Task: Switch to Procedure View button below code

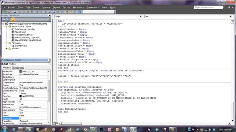Action: [x=54, y=123]
